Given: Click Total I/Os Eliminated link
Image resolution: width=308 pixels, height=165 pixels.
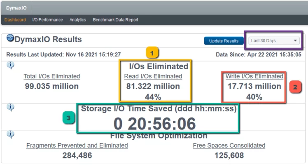Looking at the screenshot, I should [52, 76].
